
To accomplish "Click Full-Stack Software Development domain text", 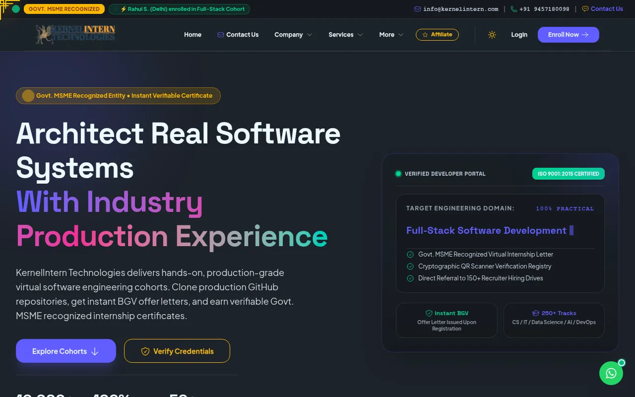I will coord(486,230).
